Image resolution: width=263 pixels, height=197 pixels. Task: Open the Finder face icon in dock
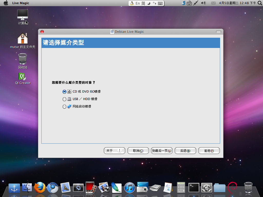tap(27, 188)
